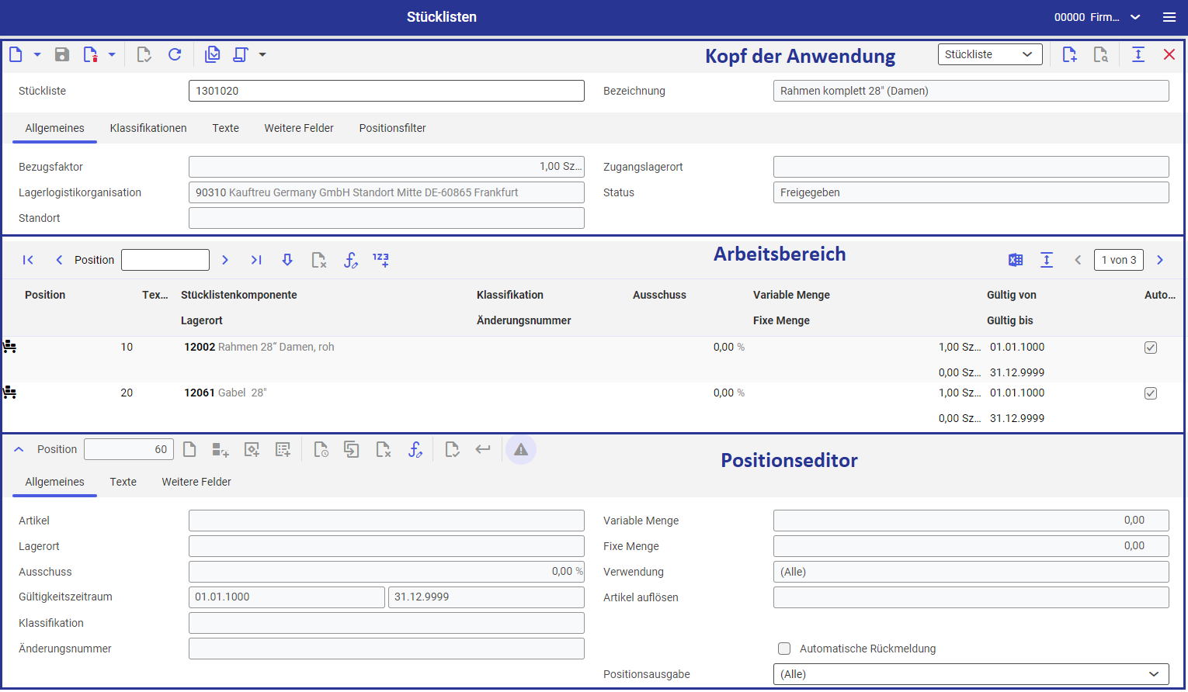Click the remove position document-x icon in work area
1188x692 pixels.
pyautogui.click(x=318, y=260)
